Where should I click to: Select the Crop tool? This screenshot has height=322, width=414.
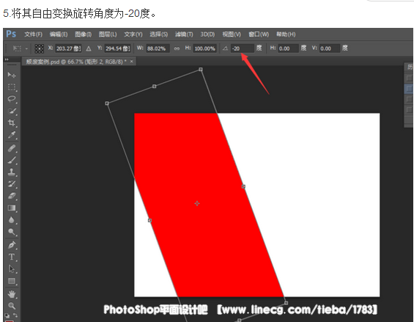click(12, 122)
